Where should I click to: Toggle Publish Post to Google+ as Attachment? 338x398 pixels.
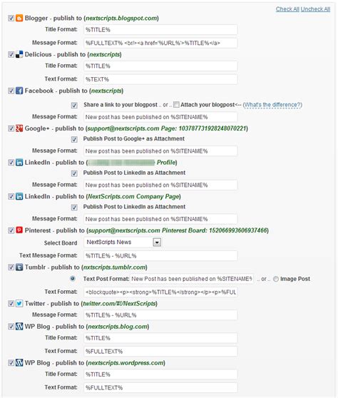click(x=74, y=139)
